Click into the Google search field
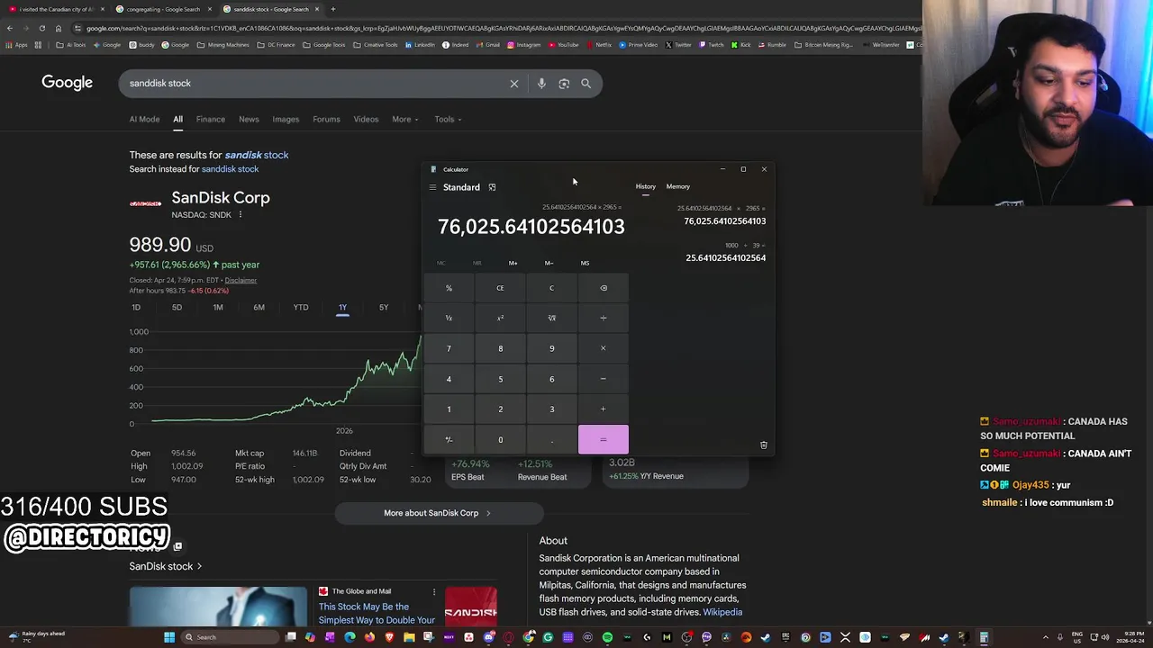 point(315,84)
